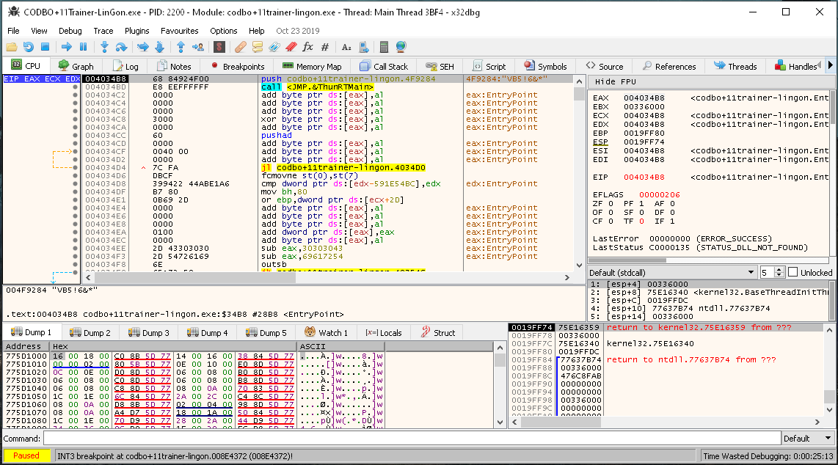Switch to the SEH tab
The image size is (838, 465).
coord(440,66)
